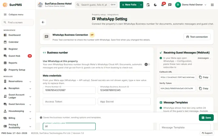Click the info icon beside Saves the business number
Image resolution: width=218 pixels, height=136 pixels.
(x=41, y=117)
